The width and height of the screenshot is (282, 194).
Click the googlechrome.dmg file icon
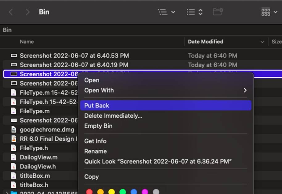coord(14,130)
